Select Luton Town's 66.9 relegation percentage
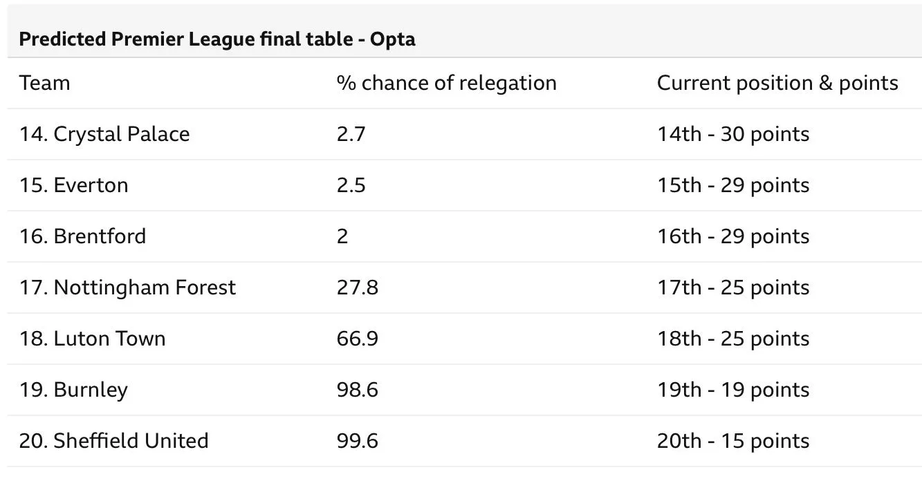 [x=357, y=339]
